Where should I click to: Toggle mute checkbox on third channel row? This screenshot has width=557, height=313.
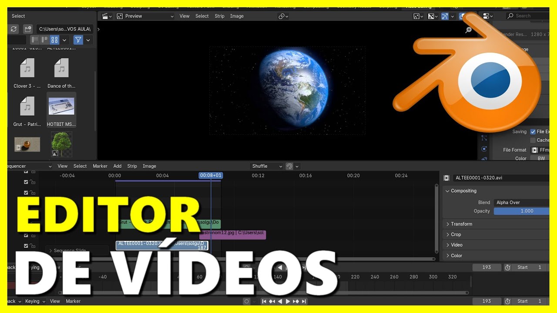tap(26, 193)
